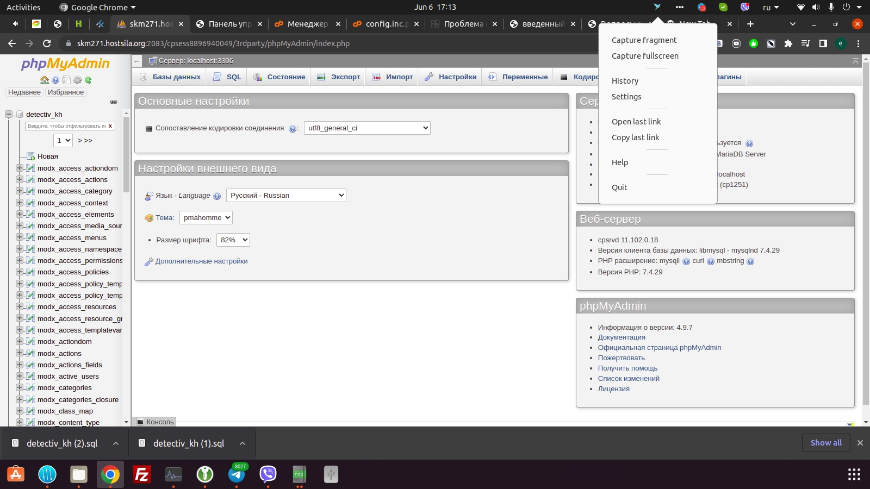Viewport: 870px width, 489px height.
Task: Switch to the Экспорт tab
Action: pyautogui.click(x=339, y=77)
